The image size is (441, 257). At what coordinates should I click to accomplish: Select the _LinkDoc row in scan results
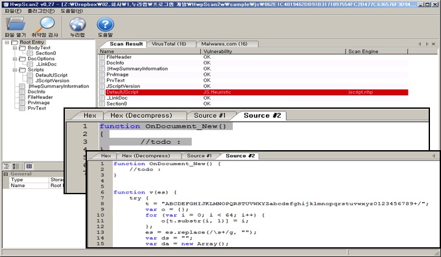253,98
